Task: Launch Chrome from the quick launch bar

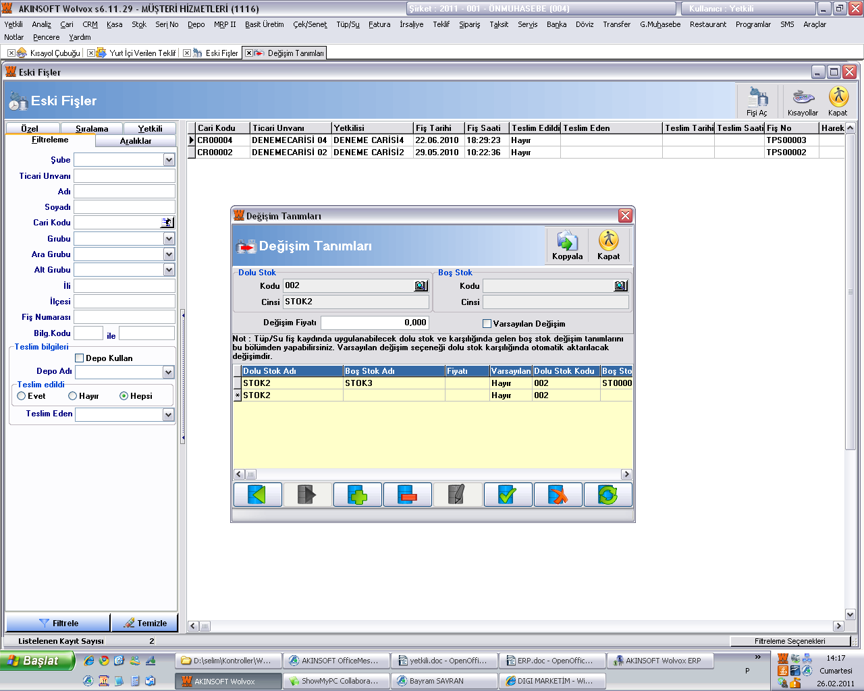Action: [x=104, y=661]
